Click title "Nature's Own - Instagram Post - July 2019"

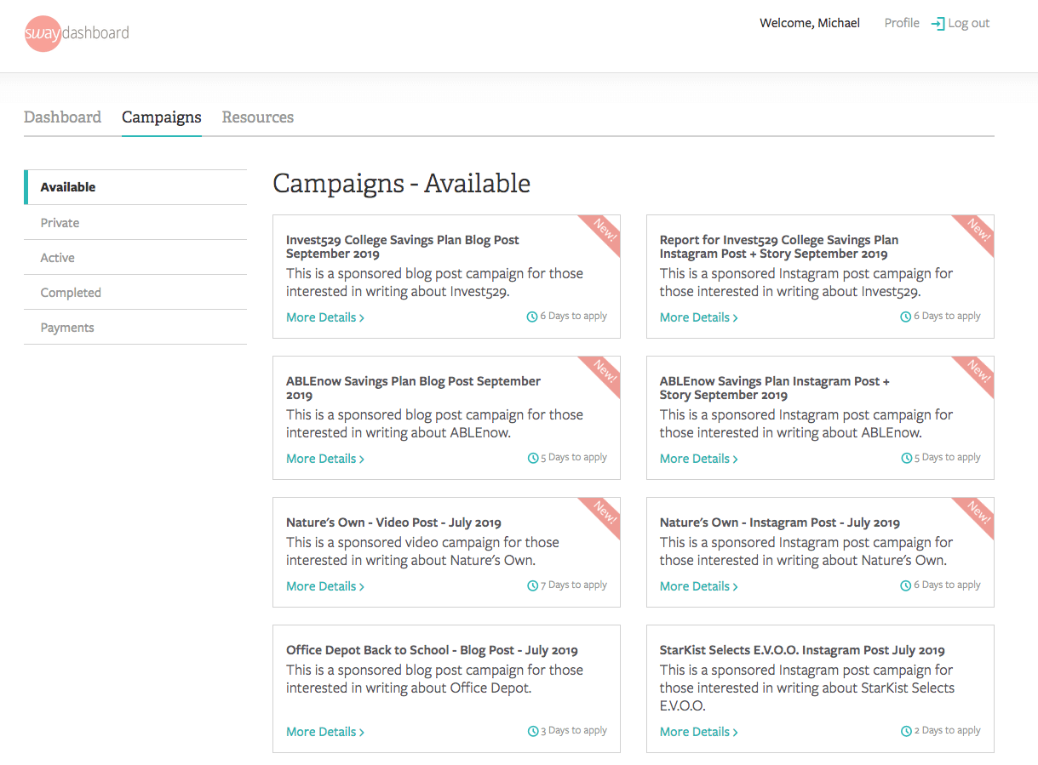coord(780,522)
